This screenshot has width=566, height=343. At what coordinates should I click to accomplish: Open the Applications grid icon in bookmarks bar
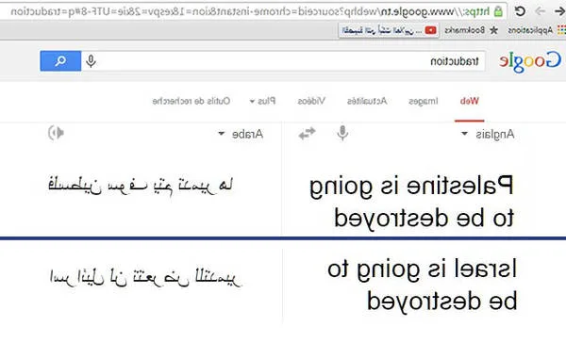(561, 30)
